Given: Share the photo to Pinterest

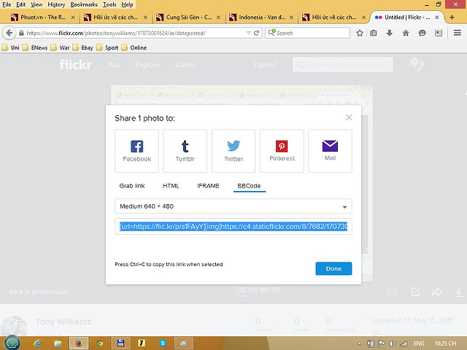Looking at the screenshot, I should (x=282, y=151).
